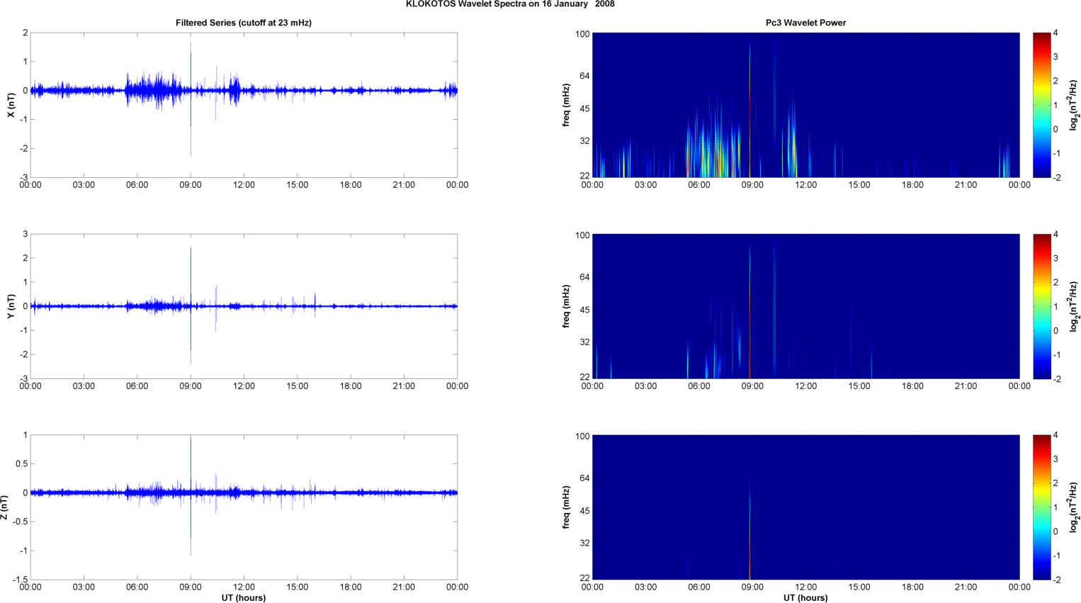Click the freq (mHz) label of the top spectrogram

tap(566, 105)
